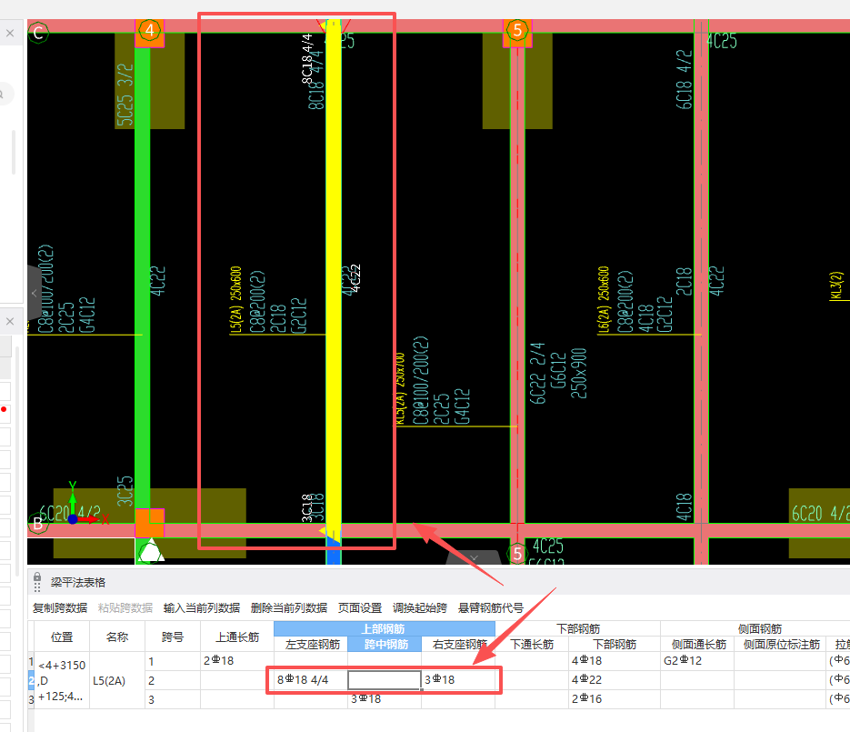Image resolution: width=850 pixels, height=732 pixels.
Task: Click 删除当前列数据 button
Action: click(289, 607)
